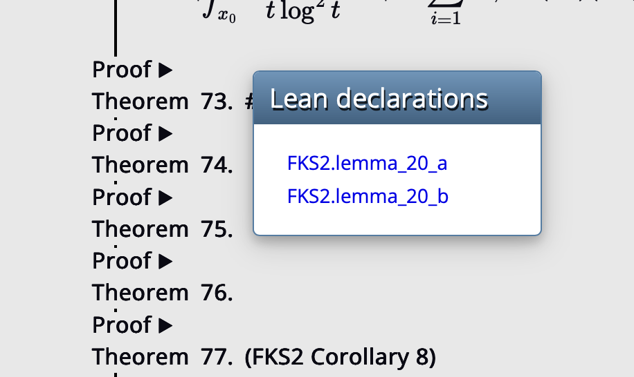Expand the Proof directly below Theorem 75

click(x=165, y=261)
